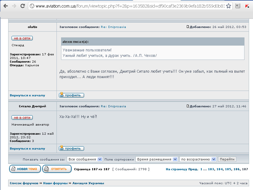Click the browser back arrow
The width and height of the screenshot is (253, 190).
5,6
